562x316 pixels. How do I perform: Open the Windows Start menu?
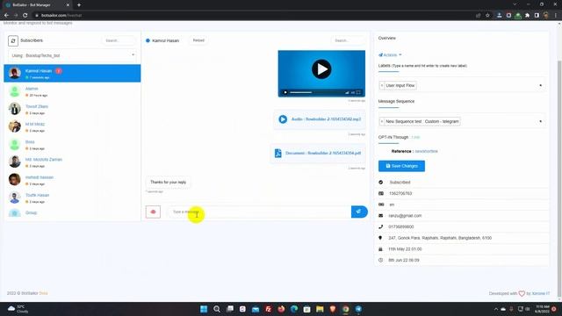pos(204,309)
